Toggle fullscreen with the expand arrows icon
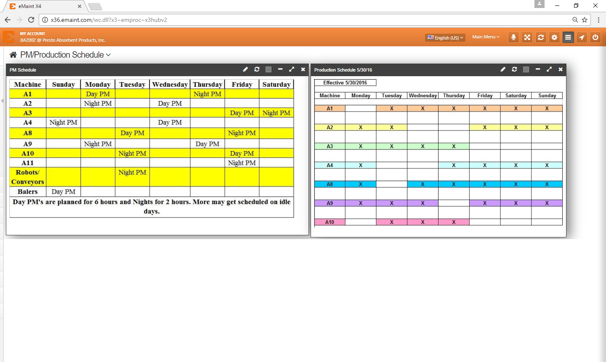 point(527,37)
